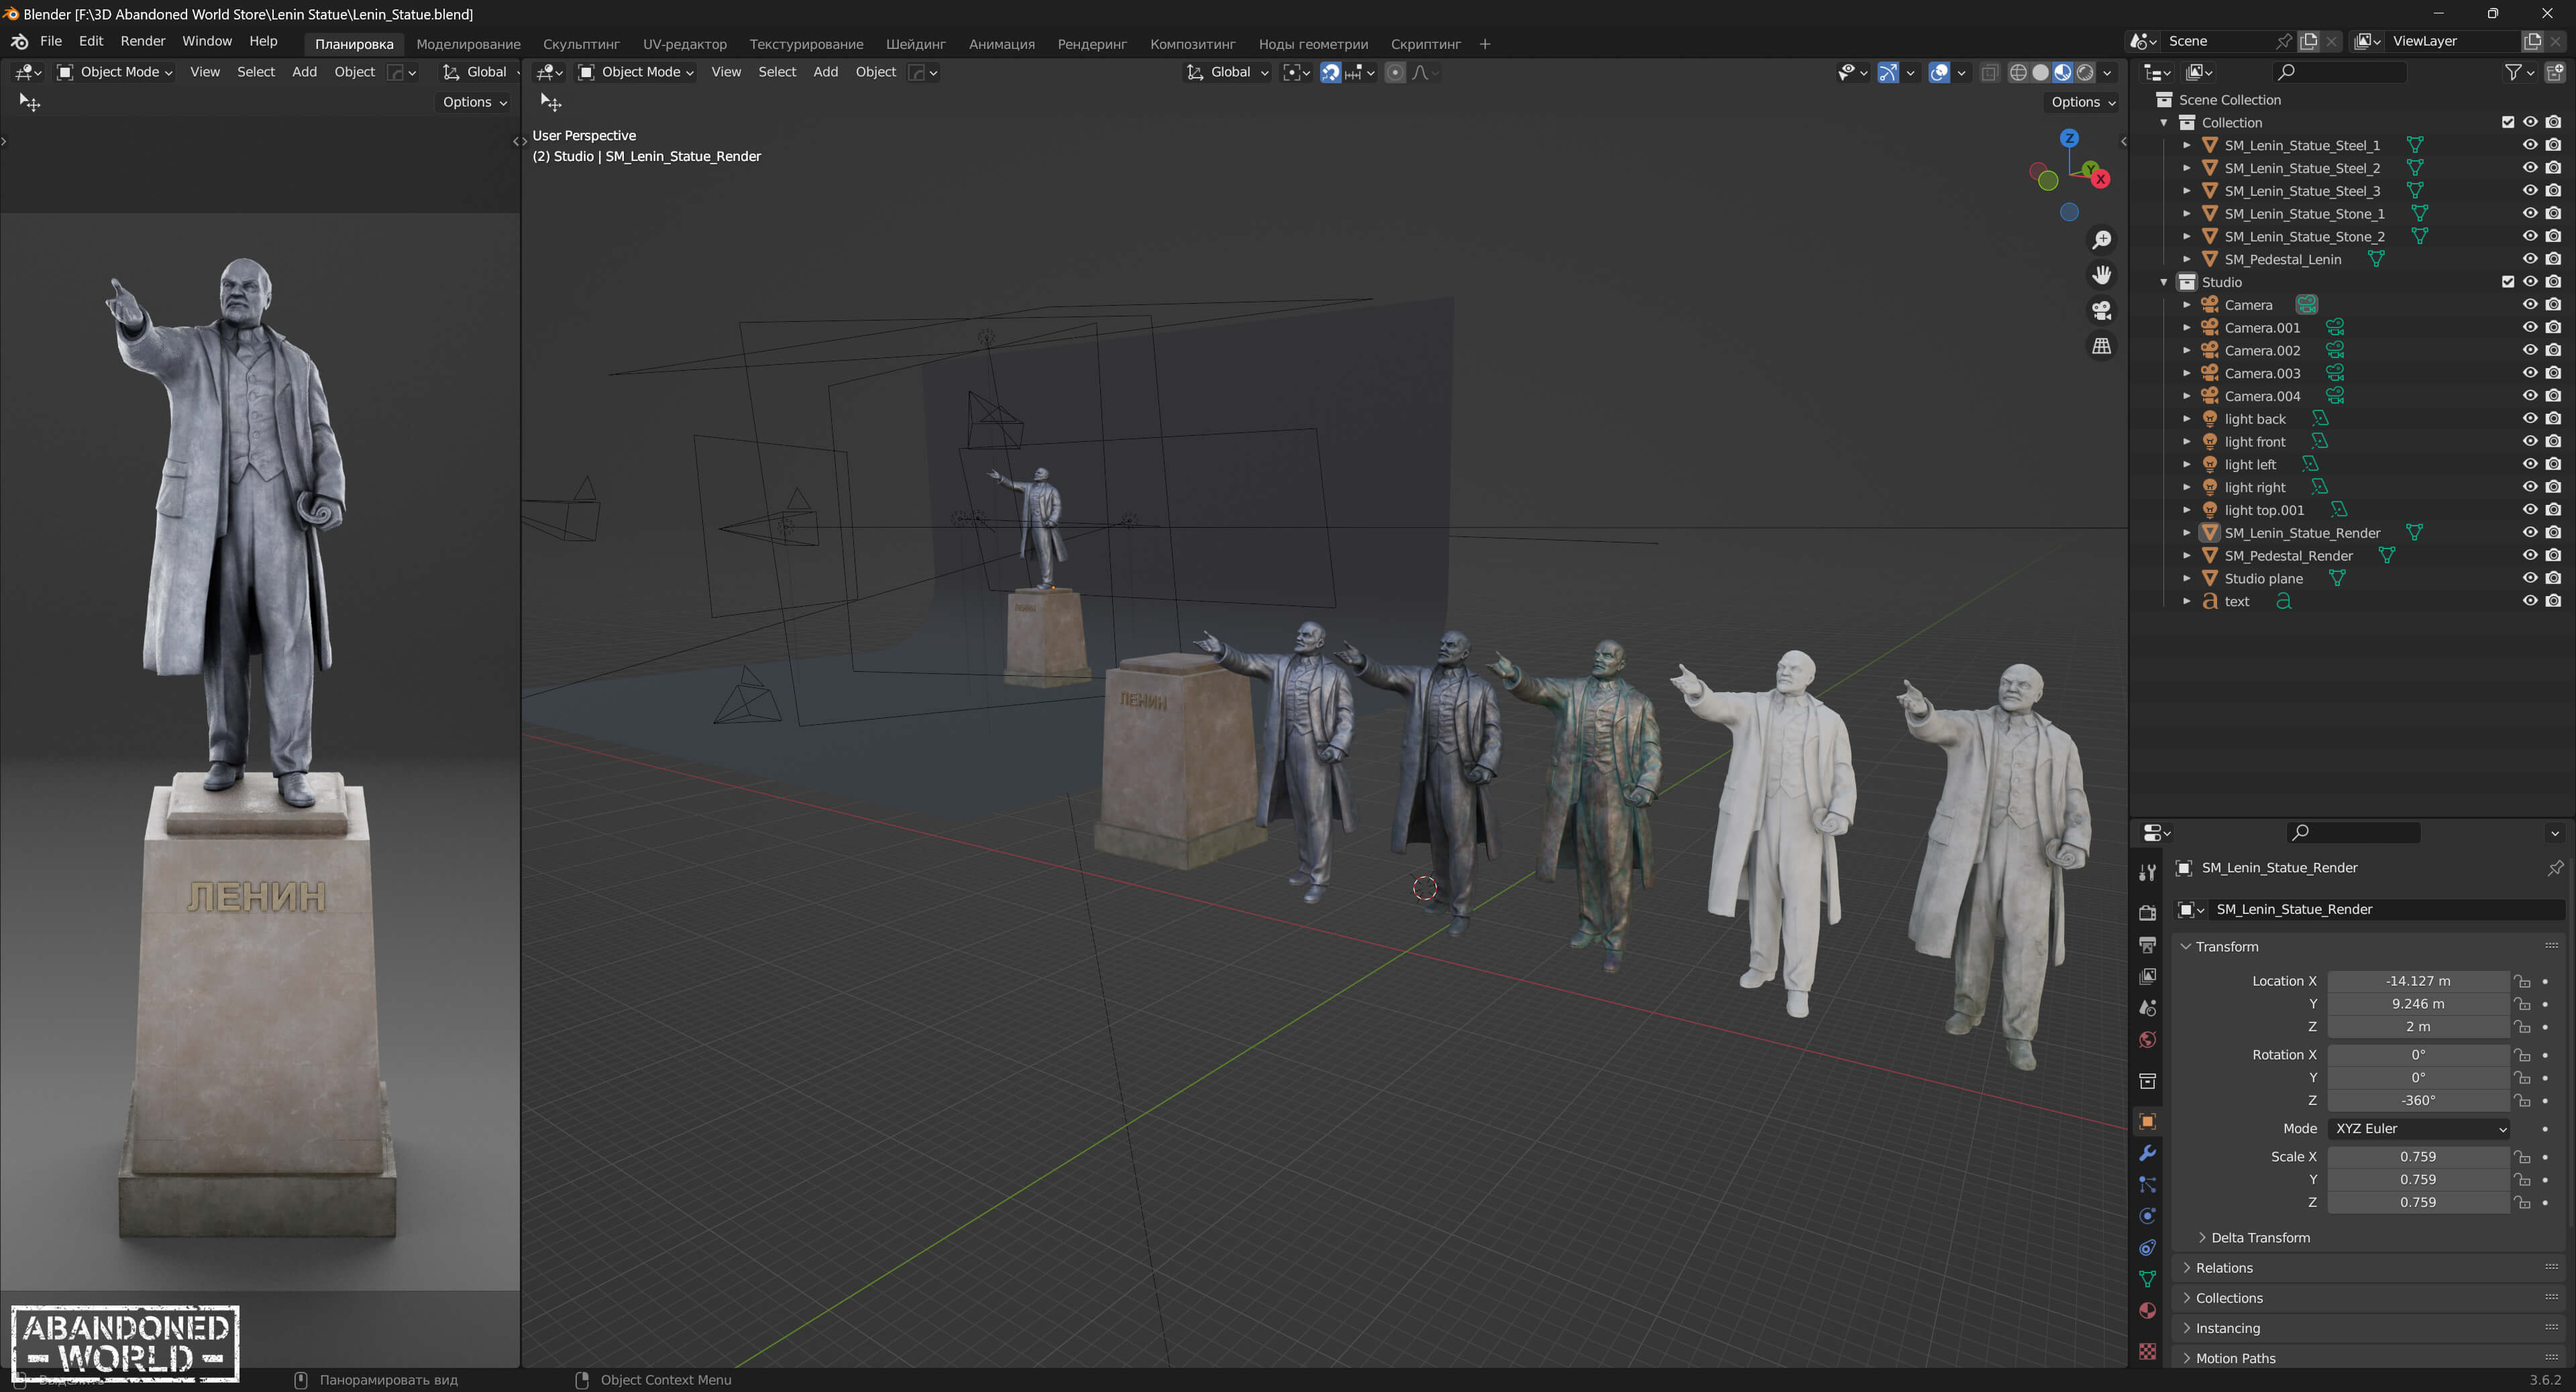This screenshot has height=1392, width=2576.
Task: Disable render for Camera.002
Action: [x=2553, y=351]
